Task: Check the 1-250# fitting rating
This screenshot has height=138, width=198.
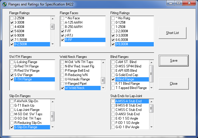Action: (x=113, y=27)
